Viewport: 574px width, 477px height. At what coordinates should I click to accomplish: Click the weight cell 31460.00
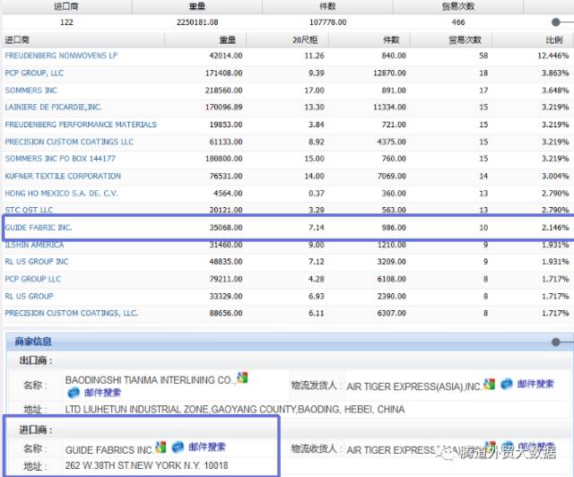226,245
